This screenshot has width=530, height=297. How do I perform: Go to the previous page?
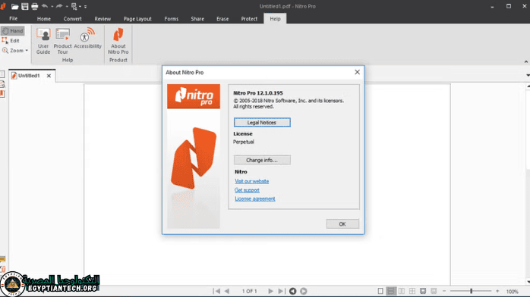click(x=227, y=291)
